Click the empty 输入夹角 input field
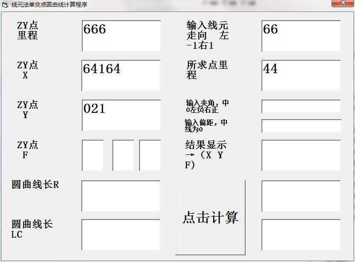Screen dimensions: 355x262 tap(301, 106)
